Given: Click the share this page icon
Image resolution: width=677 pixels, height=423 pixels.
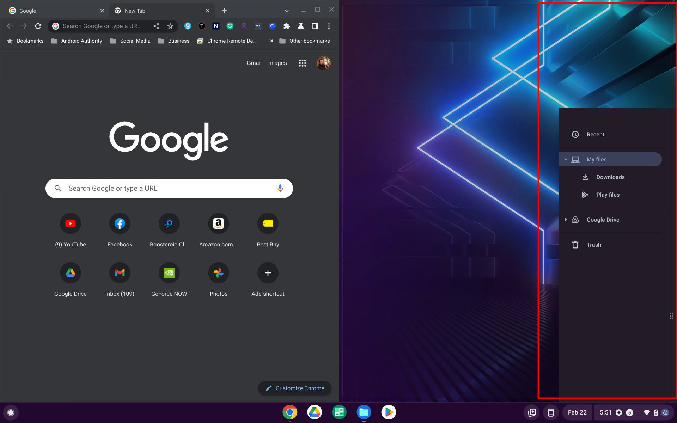Looking at the screenshot, I should (156, 26).
